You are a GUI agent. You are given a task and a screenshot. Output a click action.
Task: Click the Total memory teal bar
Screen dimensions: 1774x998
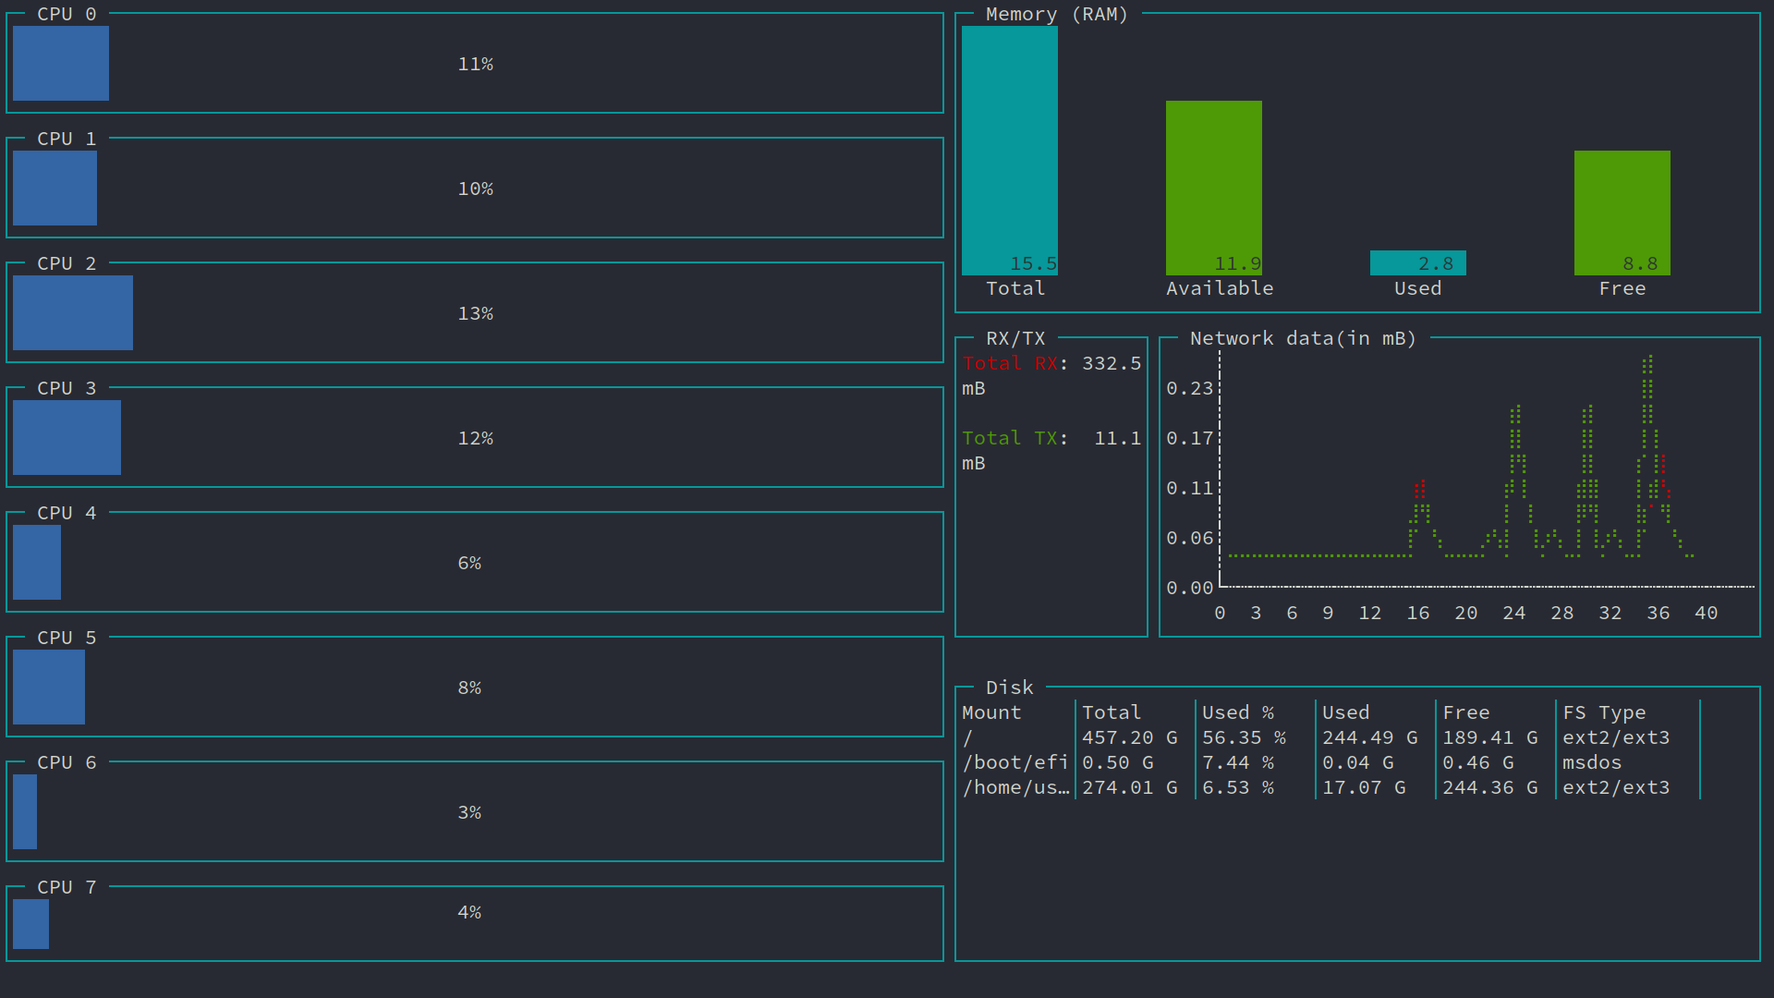1009,148
